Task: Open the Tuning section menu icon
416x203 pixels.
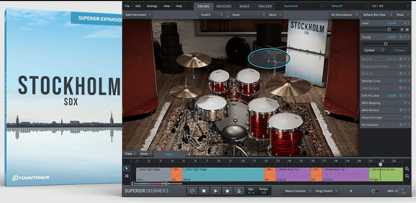Action: click(x=405, y=37)
